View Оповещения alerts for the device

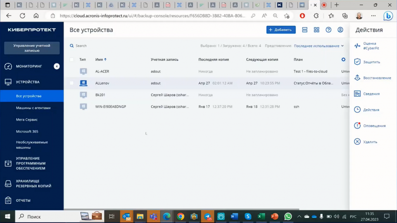(x=370, y=126)
